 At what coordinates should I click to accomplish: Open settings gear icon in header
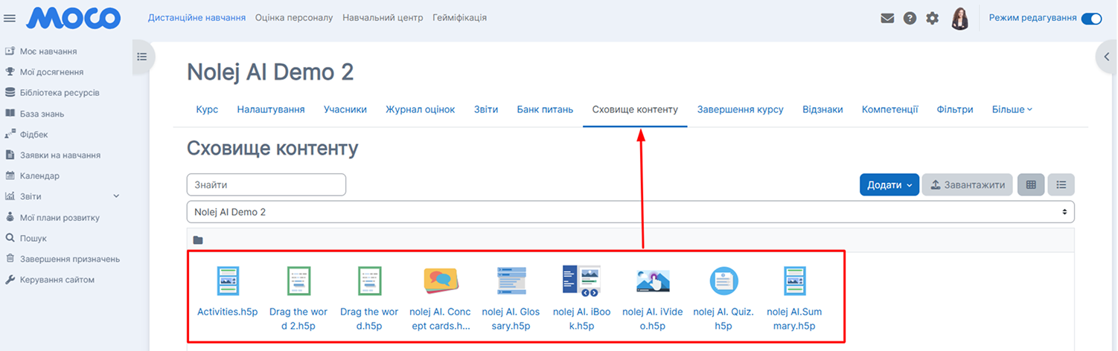tap(932, 19)
